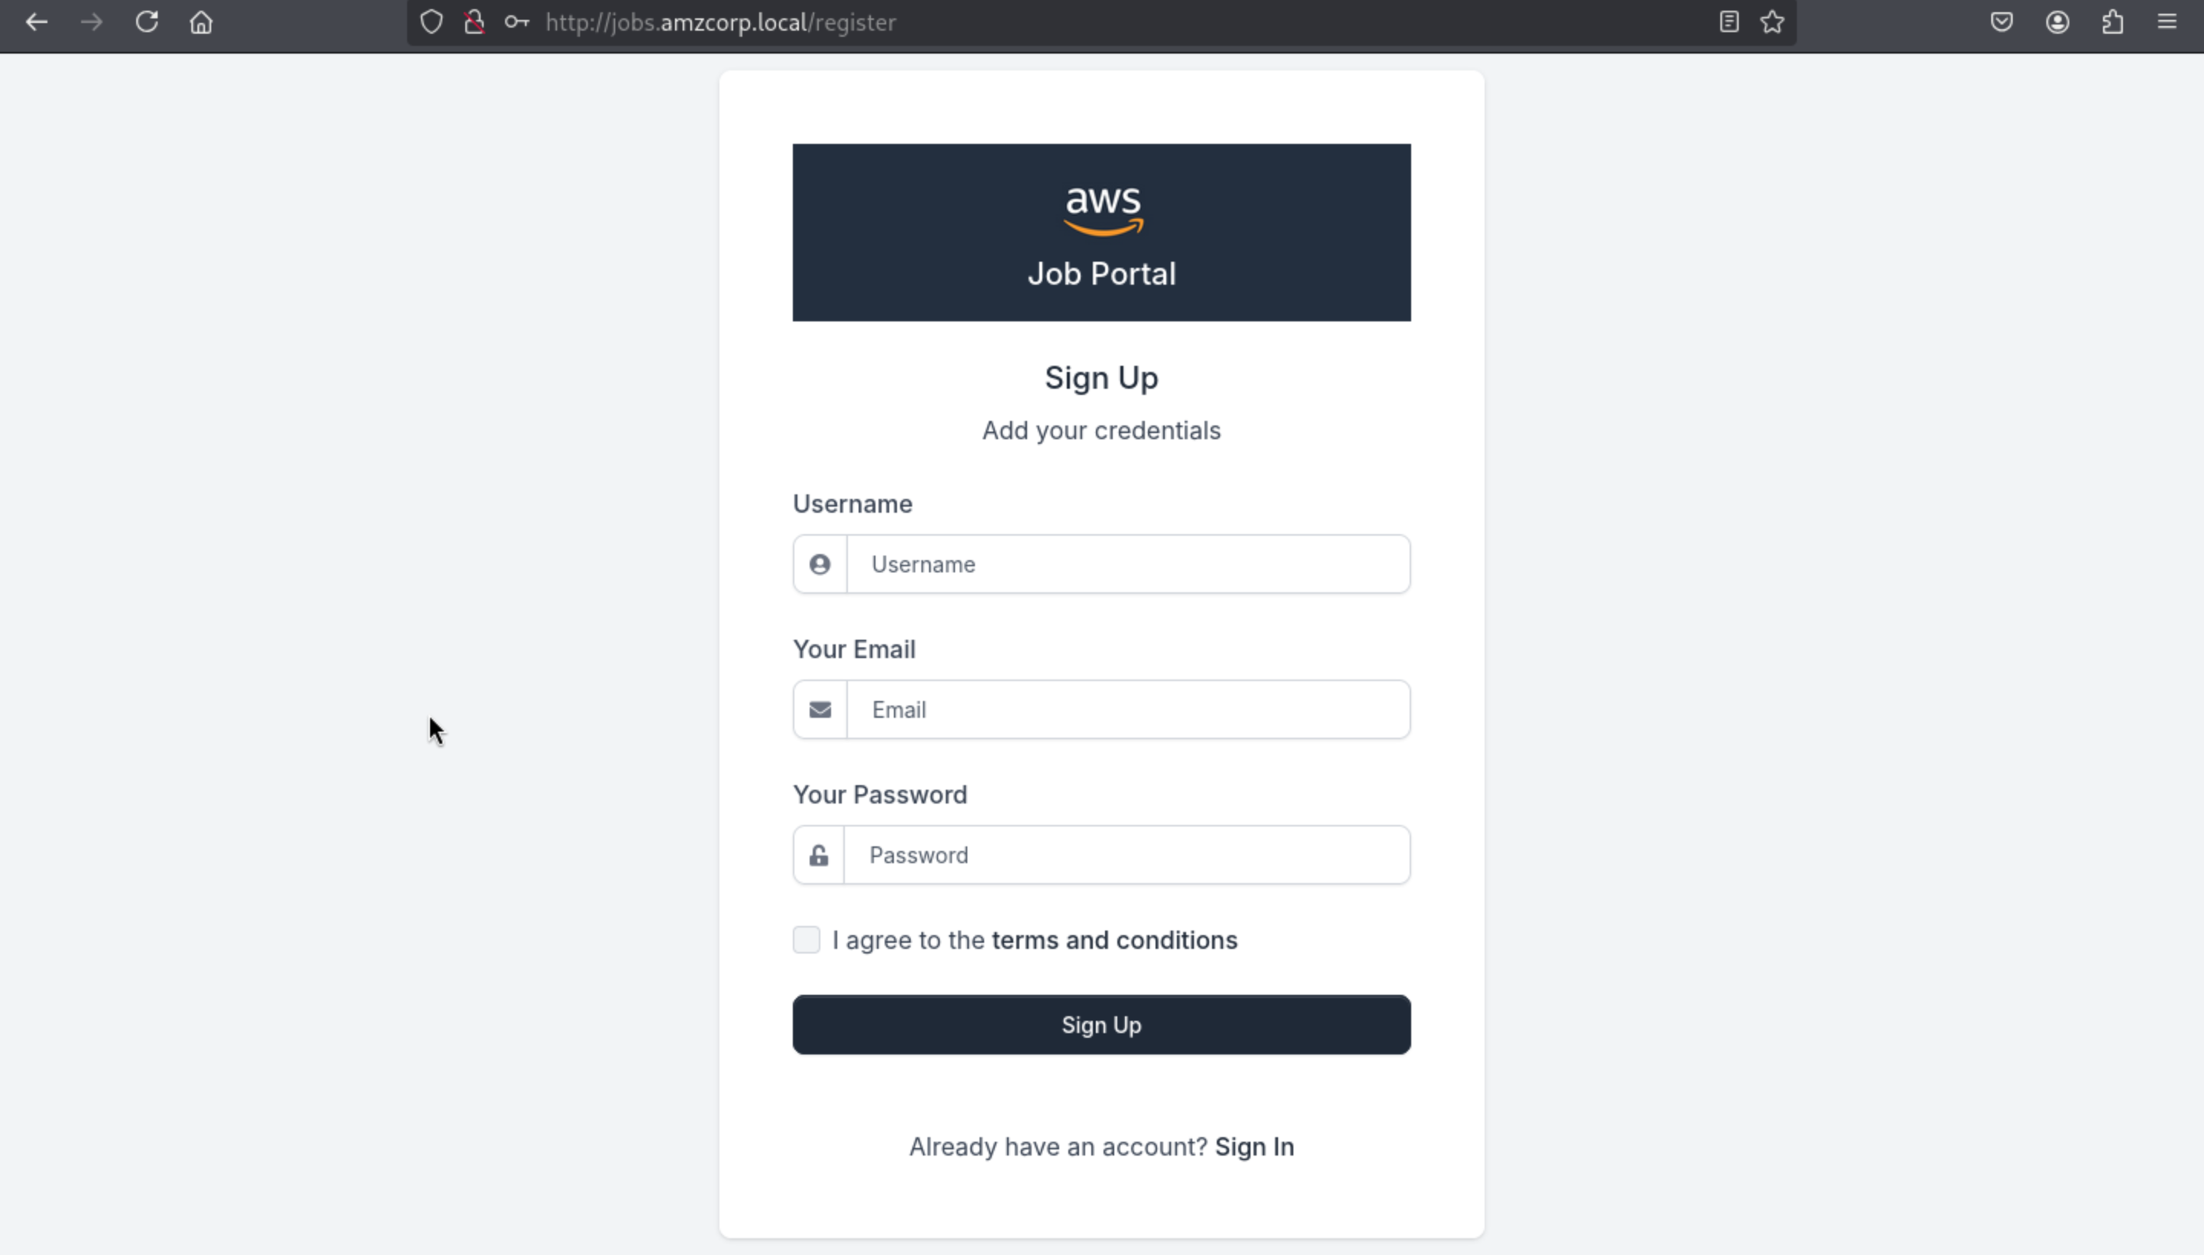The image size is (2204, 1255).
Task: Toggle reader view icon in address bar
Action: (1728, 22)
